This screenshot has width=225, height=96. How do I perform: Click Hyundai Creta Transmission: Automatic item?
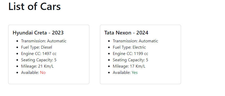pyautogui.click(x=44, y=41)
